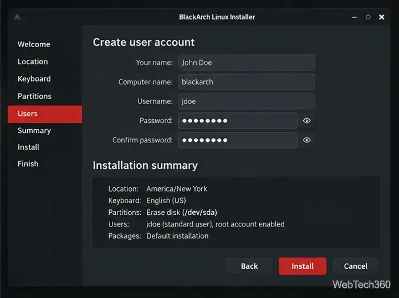Click the 'English (US)' keyboard value
The image size is (399, 298).
166,201
